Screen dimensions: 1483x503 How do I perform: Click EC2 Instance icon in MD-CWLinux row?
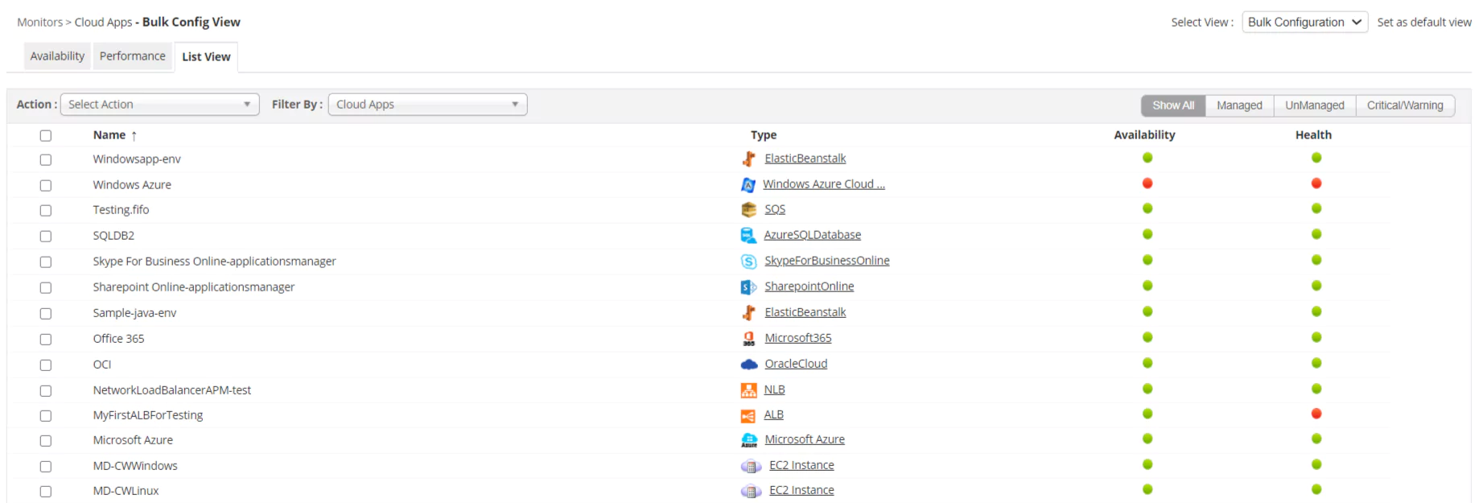click(751, 491)
